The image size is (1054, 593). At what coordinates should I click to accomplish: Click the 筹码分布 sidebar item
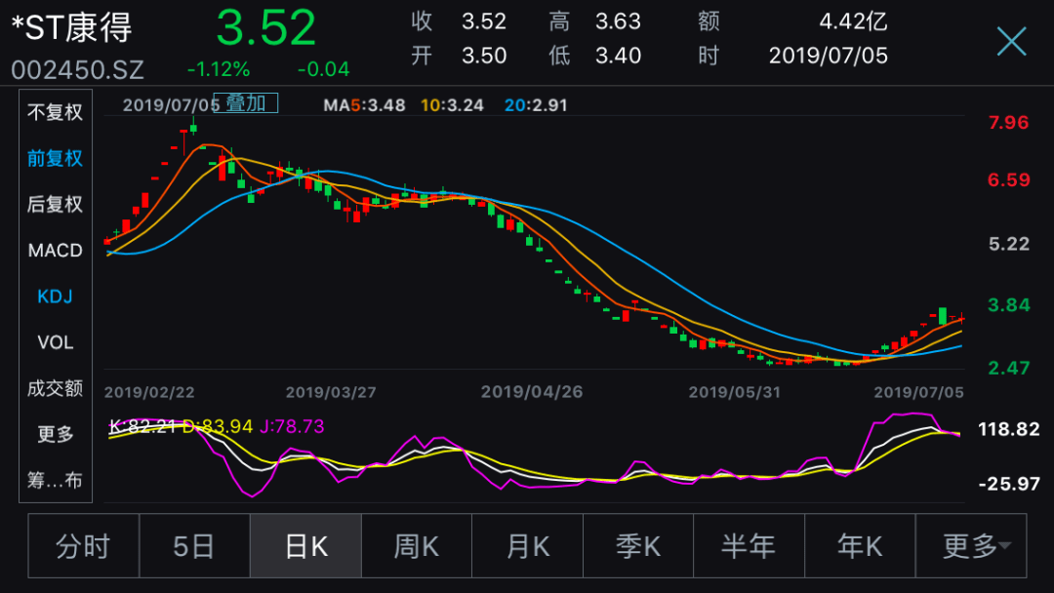pos(55,480)
